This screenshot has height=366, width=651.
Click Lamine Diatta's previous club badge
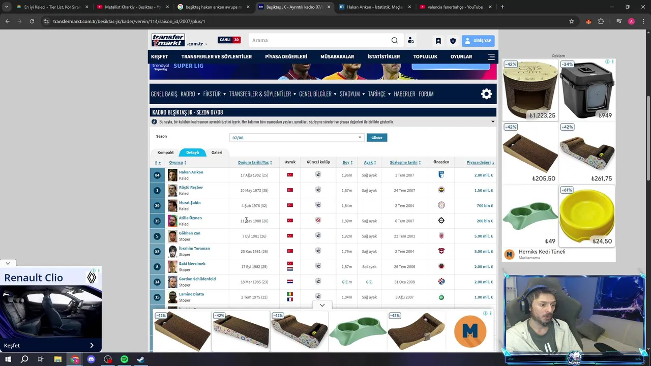pyautogui.click(x=441, y=297)
